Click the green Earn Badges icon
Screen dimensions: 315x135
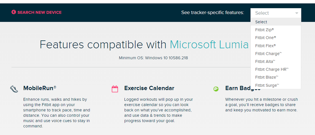[x=216, y=89]
